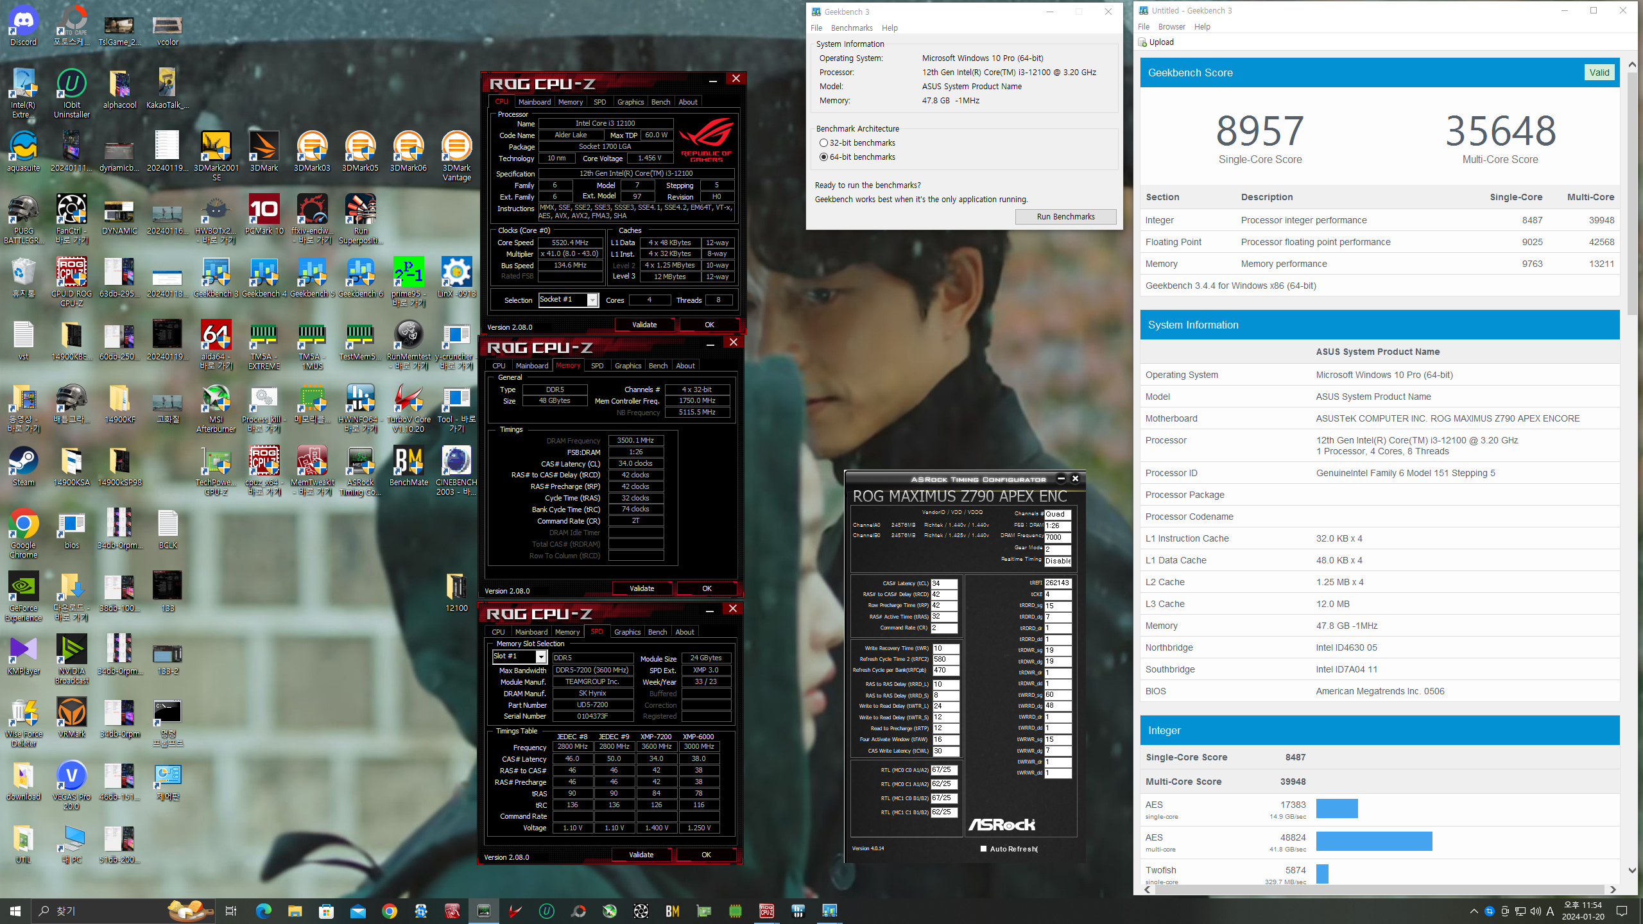Image resolution: width=1643 pixels, height=924 pixels.
Task: Open the Benchmarks menu in Geekbench 3
Action: [851, 28]
